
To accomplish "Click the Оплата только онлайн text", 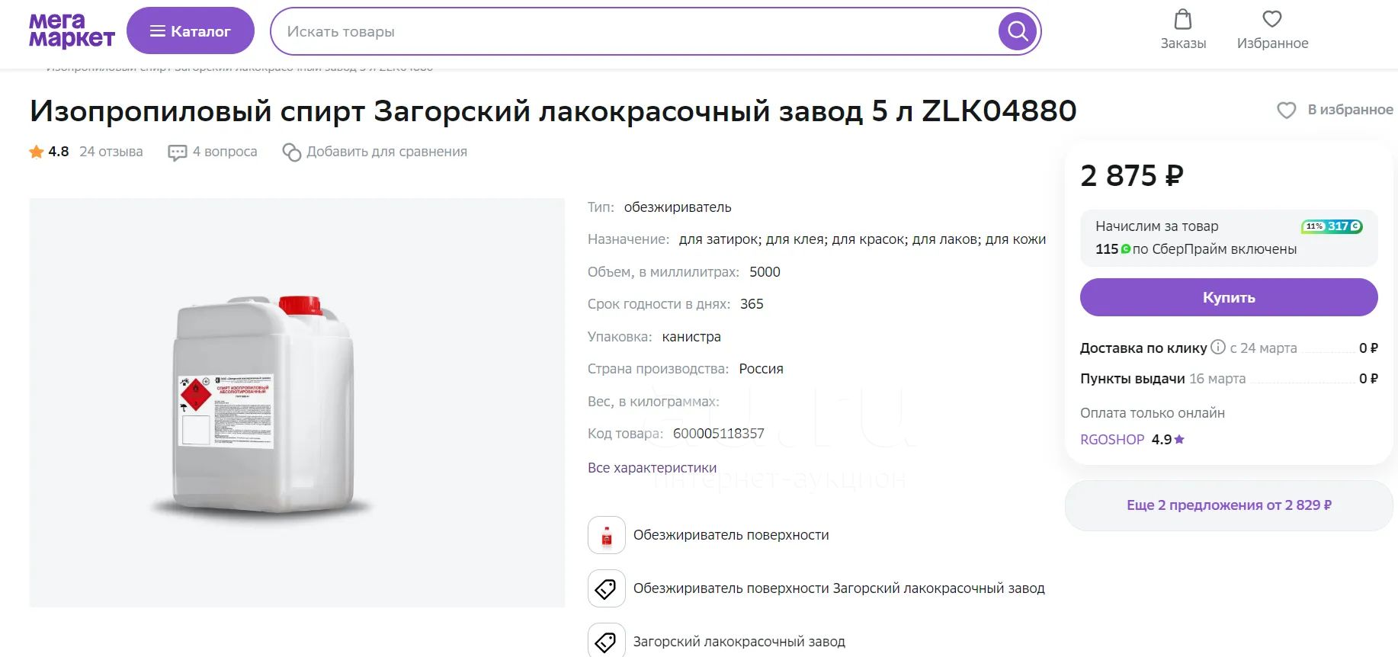I will [x=1153, y=413].
